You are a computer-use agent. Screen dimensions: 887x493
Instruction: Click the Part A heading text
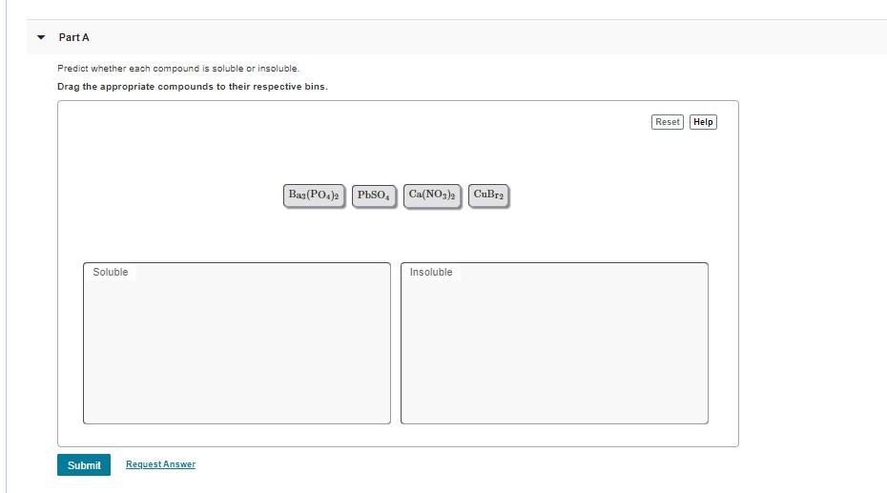pos(74,37)
